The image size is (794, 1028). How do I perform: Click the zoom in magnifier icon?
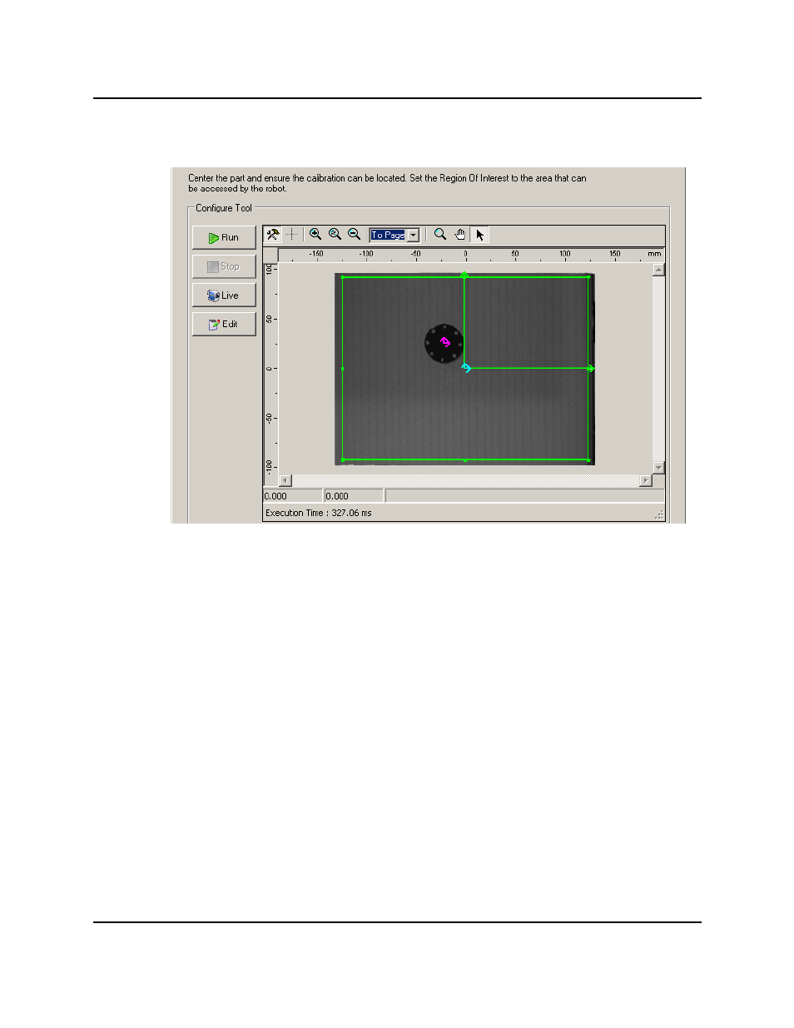(x=315, y=235)
